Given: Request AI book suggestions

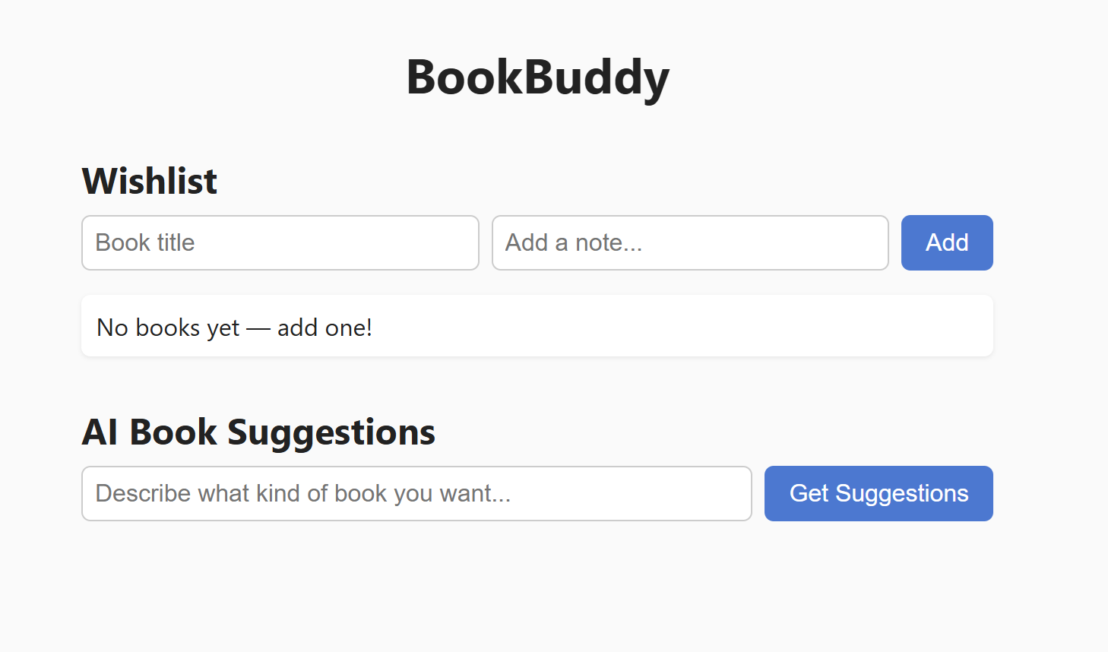Looking at the screenshot, I should (878, 493).
